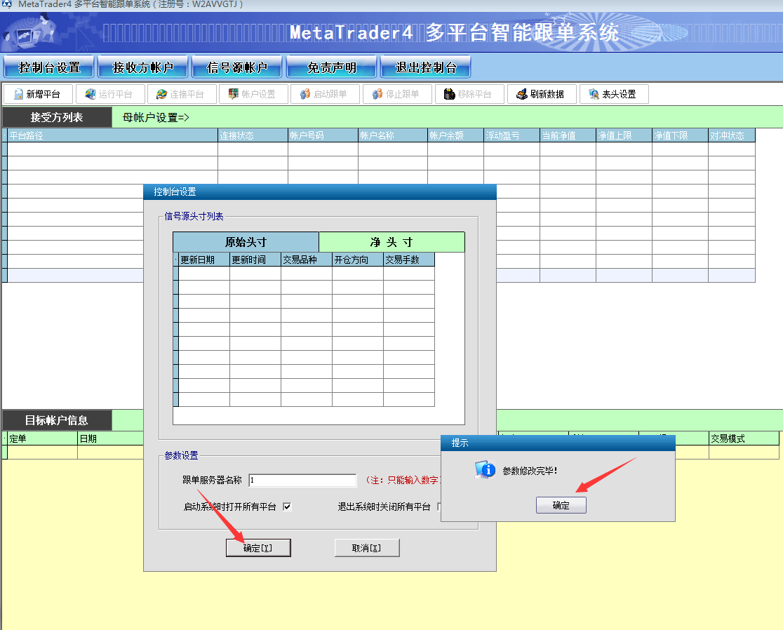The width and height of the screenshot is (783, 630).
Task: Click the 控制台设置 dialog title bar
Action: tap(320, 192)
